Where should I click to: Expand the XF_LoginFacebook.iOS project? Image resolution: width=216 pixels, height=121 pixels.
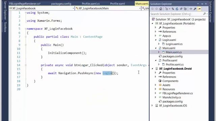coord(152,106)
